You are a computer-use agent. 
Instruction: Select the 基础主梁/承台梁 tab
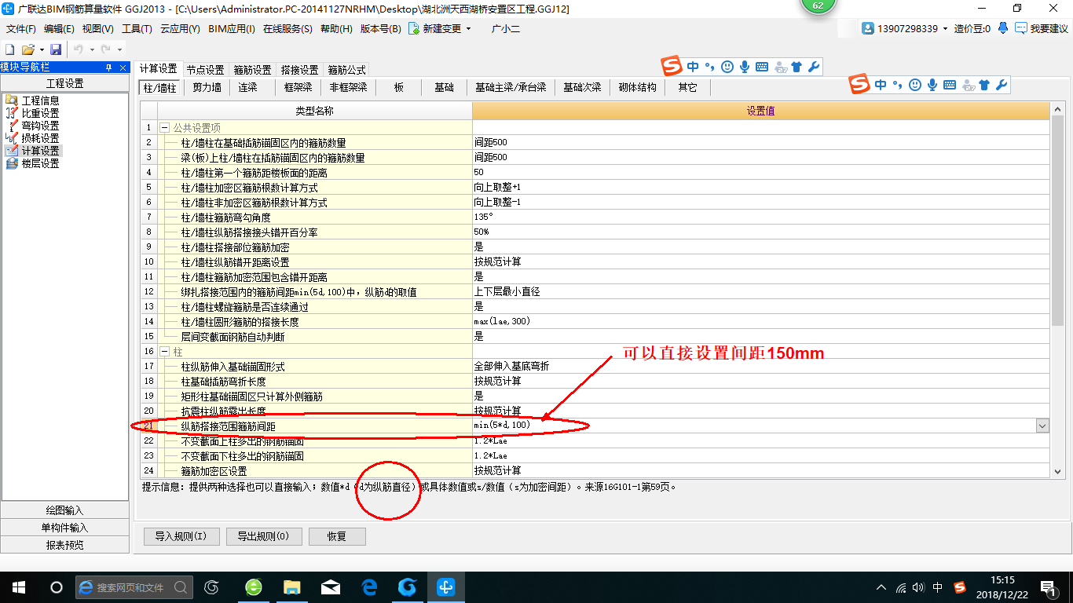coord(511,87)
